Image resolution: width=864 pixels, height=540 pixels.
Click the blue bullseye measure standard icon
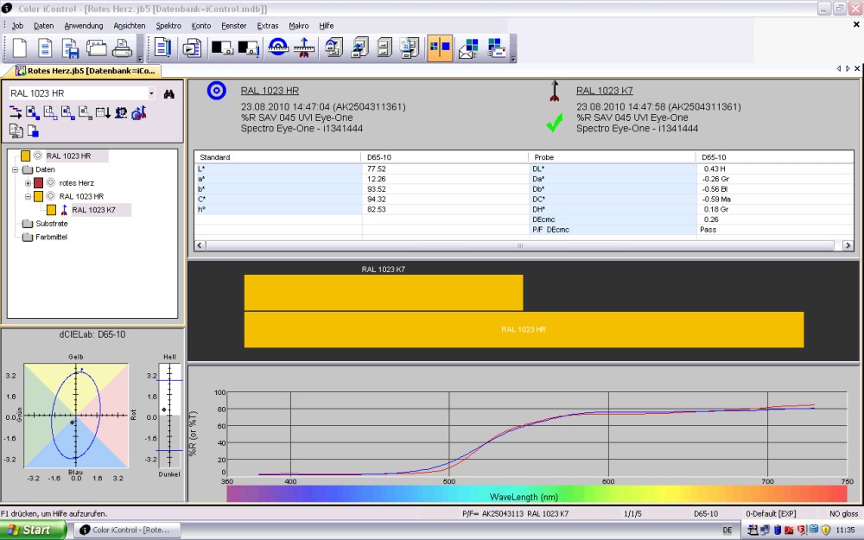coord(278,48)
